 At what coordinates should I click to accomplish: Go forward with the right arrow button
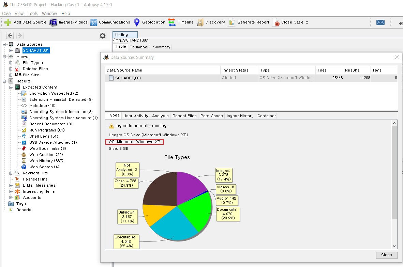pyautogui.click(x=20, y=35)
